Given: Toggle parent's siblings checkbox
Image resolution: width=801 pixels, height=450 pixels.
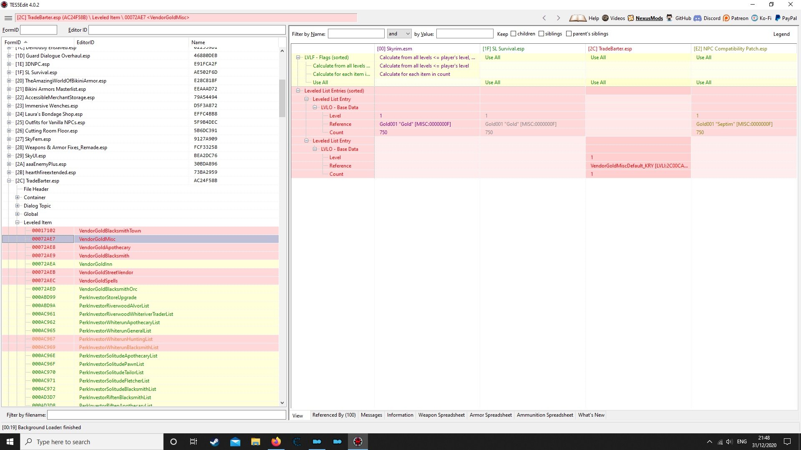Looking at the screenshot, I should pos(569,34).
